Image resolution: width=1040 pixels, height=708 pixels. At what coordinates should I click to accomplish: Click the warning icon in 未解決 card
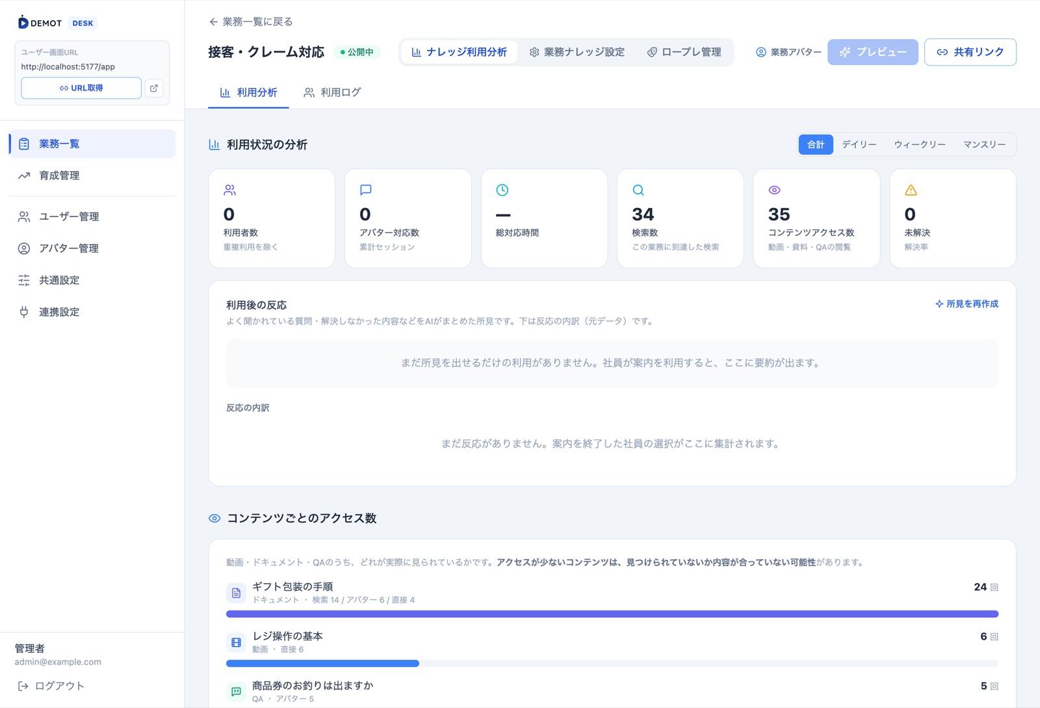pyautogui.click(x=911, y=190)
